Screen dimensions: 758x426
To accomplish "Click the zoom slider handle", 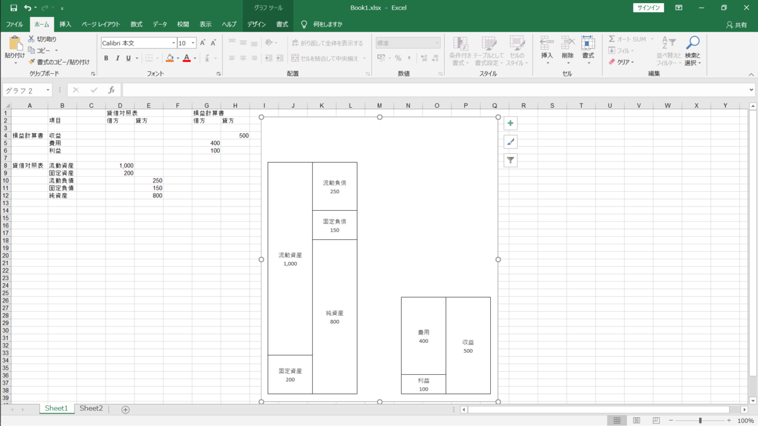I will click(700, 420).
